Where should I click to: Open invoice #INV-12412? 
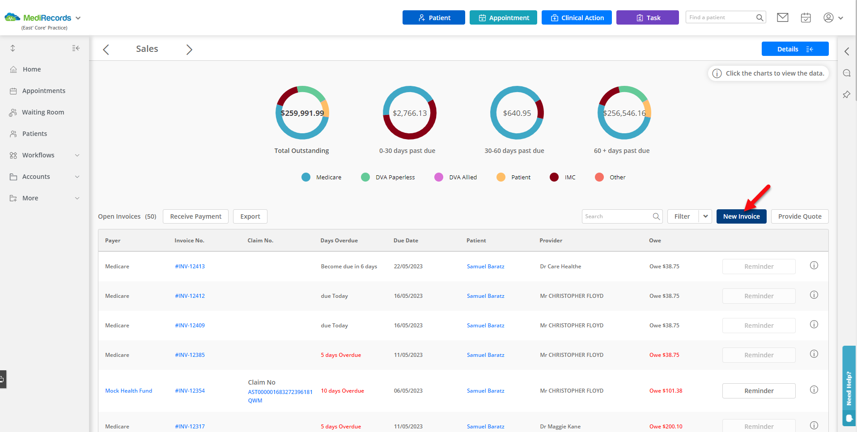190,296
